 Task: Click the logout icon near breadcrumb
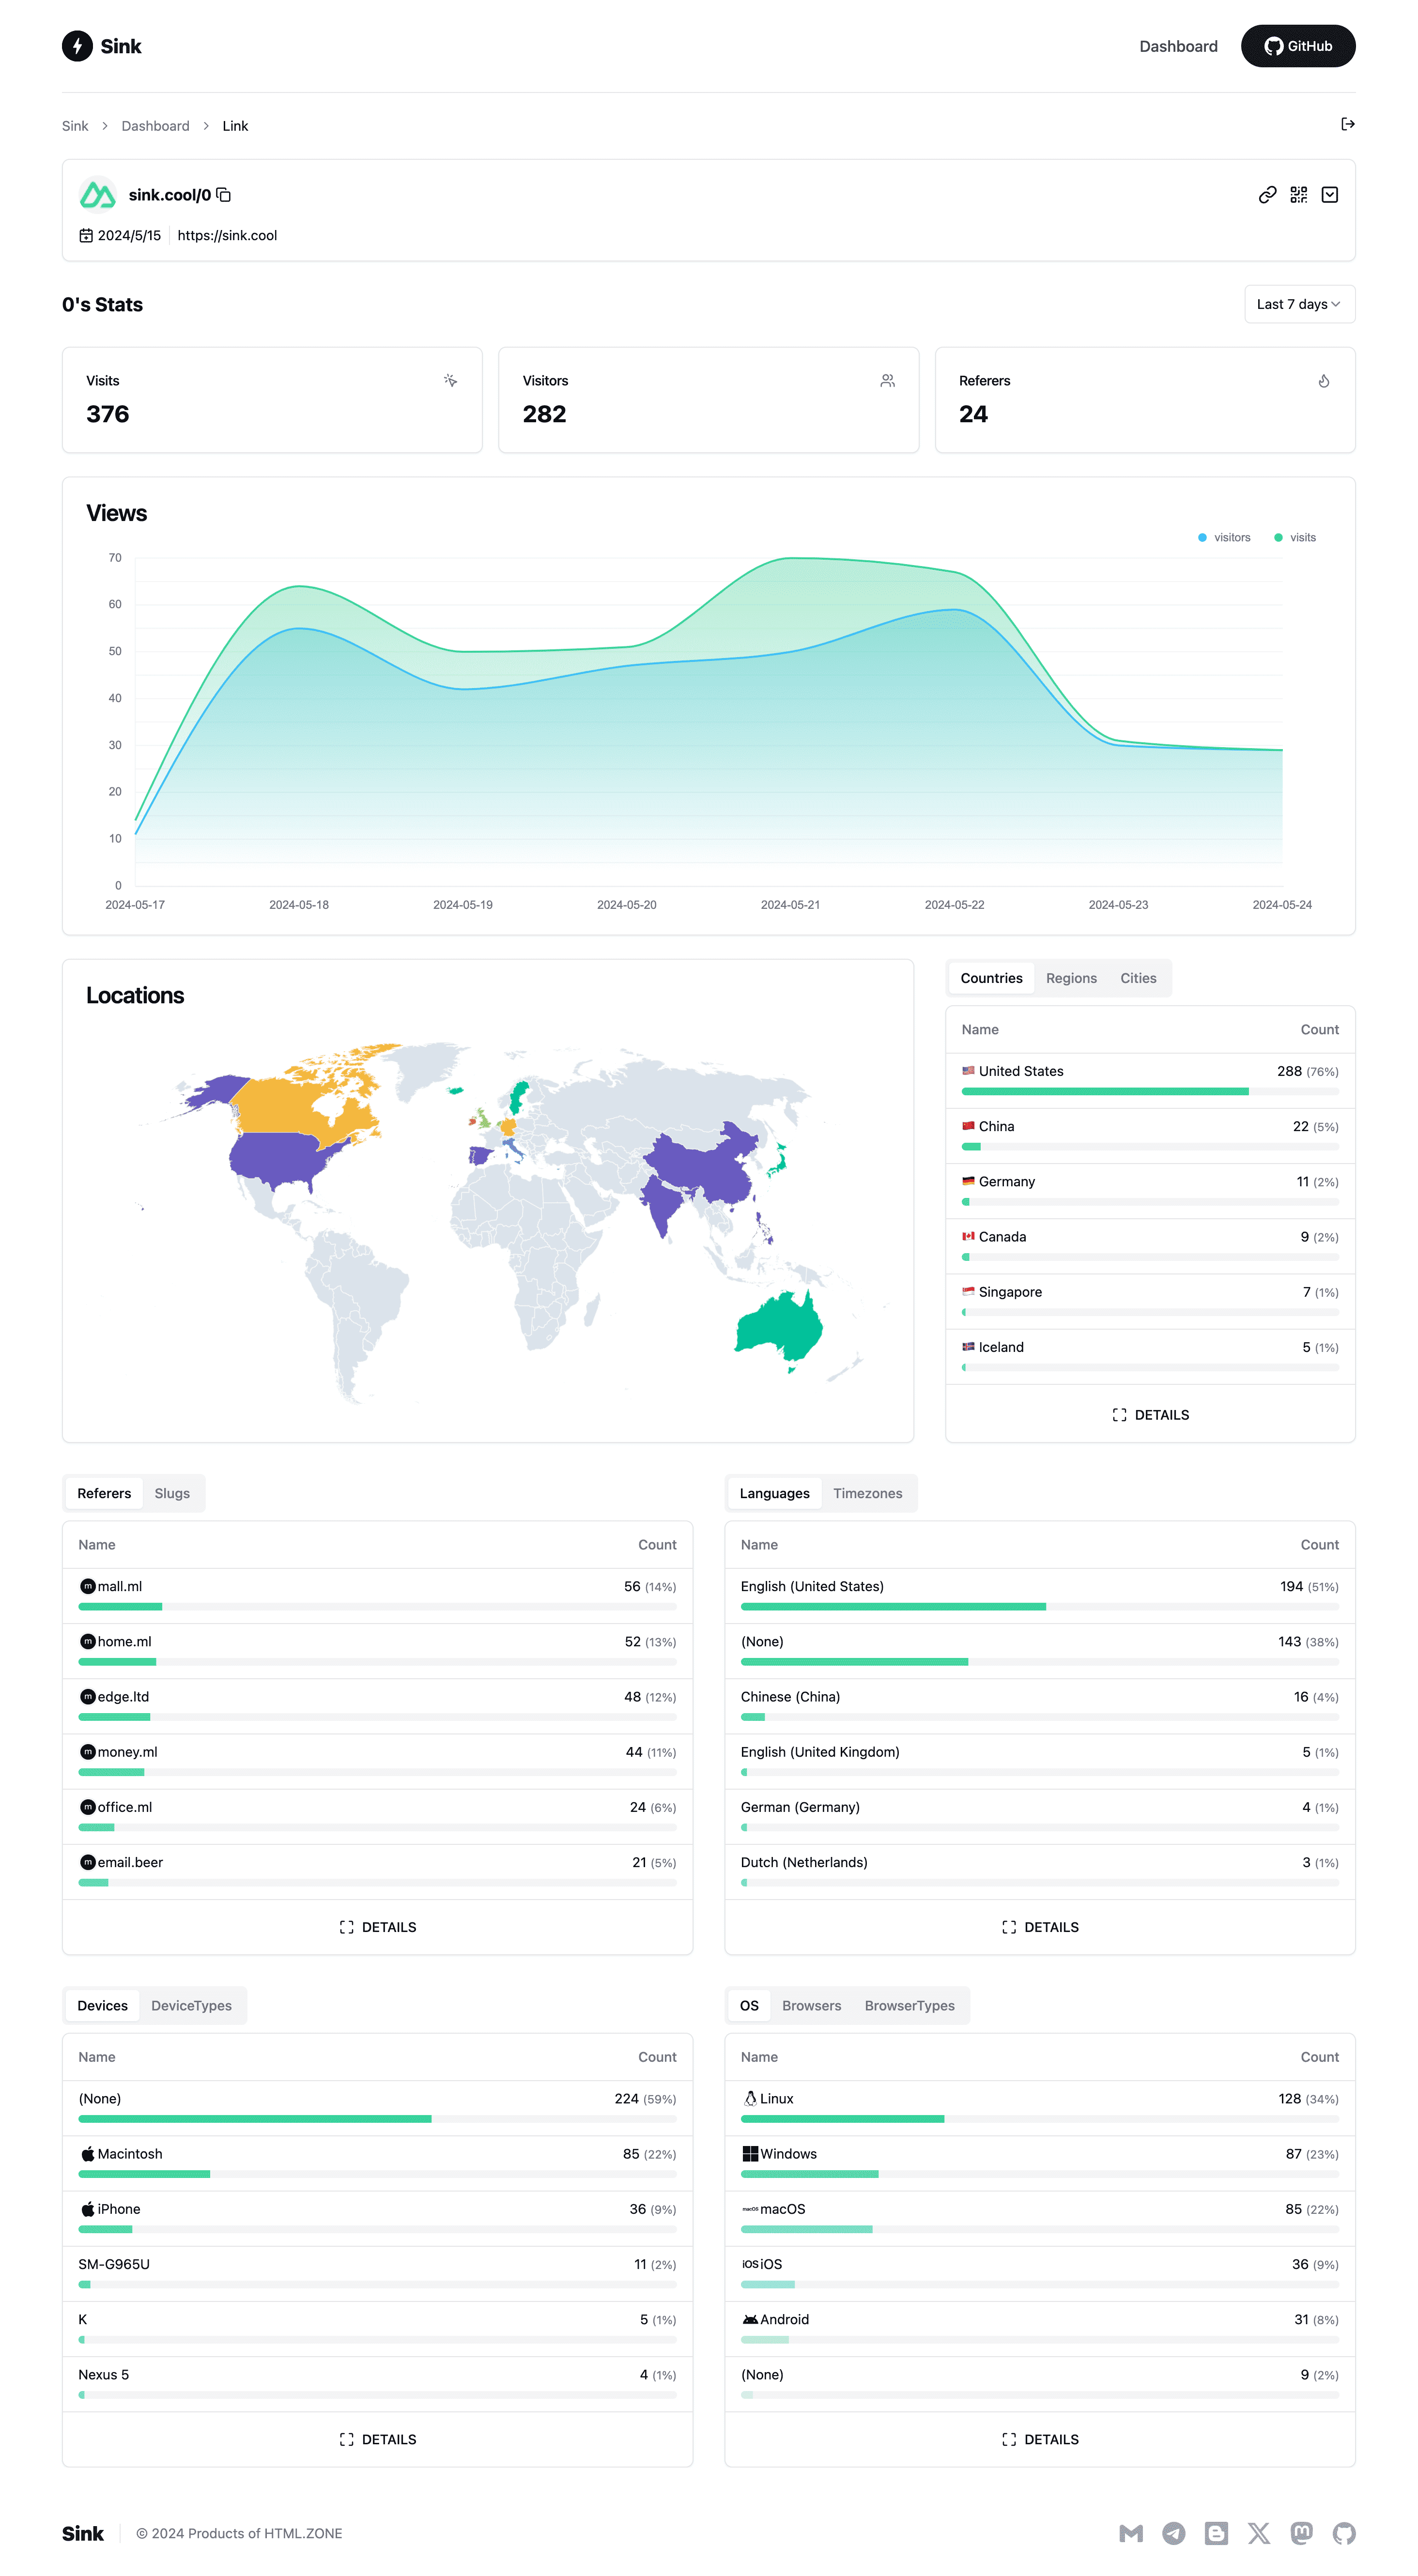[x=1347, y=125]
